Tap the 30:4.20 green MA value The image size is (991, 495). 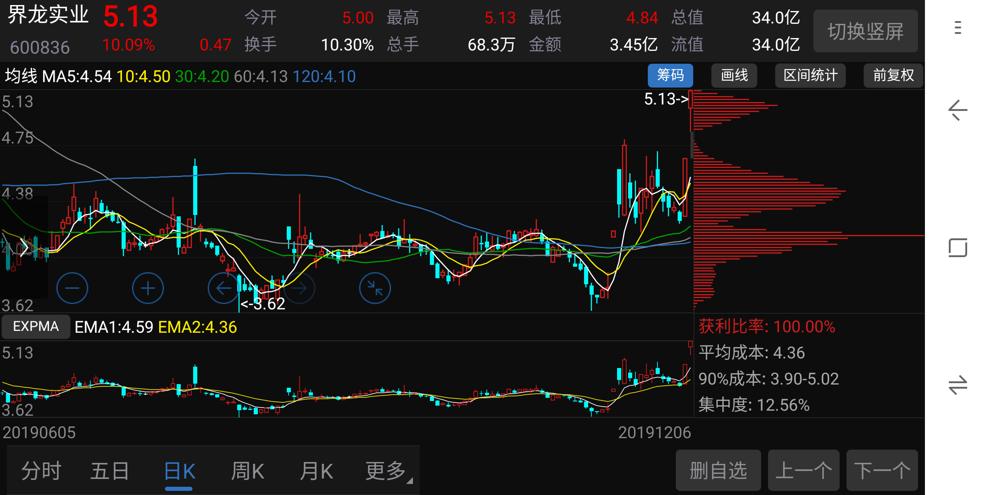tap(202, 76)
